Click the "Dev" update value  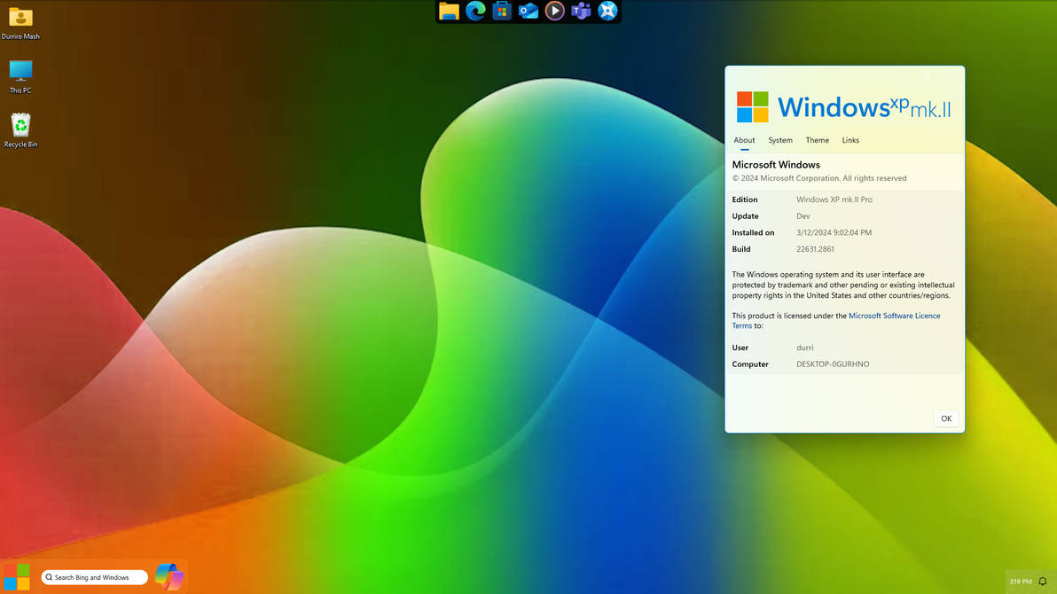click(803, 216)
